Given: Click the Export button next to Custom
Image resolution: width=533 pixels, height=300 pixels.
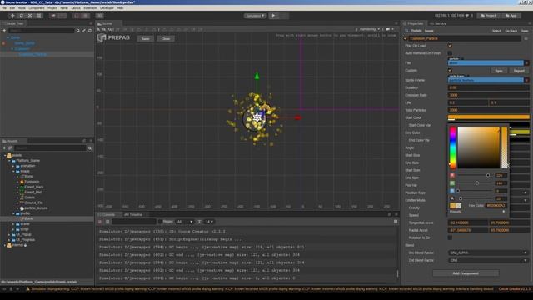Looking at the screenshot, I should [519, 71].
